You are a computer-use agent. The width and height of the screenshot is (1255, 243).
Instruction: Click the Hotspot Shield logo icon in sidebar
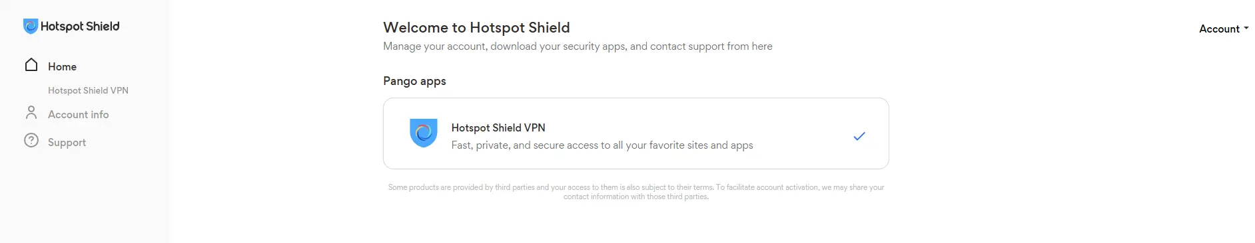pos(31,26)
